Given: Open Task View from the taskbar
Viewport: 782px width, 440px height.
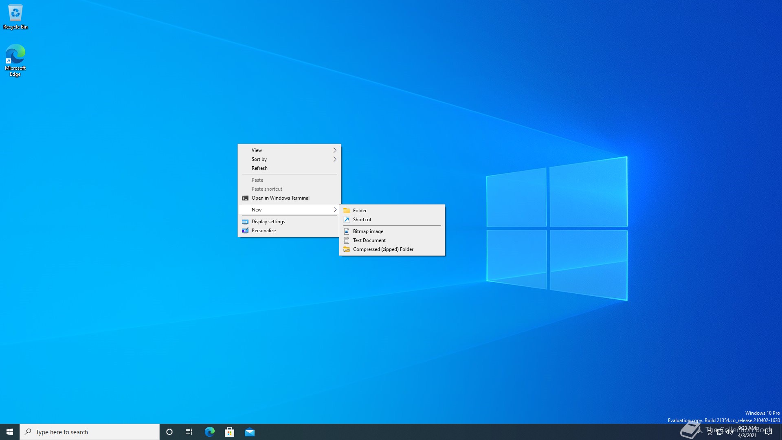Looking at the screenshot, I should [189, 432].
